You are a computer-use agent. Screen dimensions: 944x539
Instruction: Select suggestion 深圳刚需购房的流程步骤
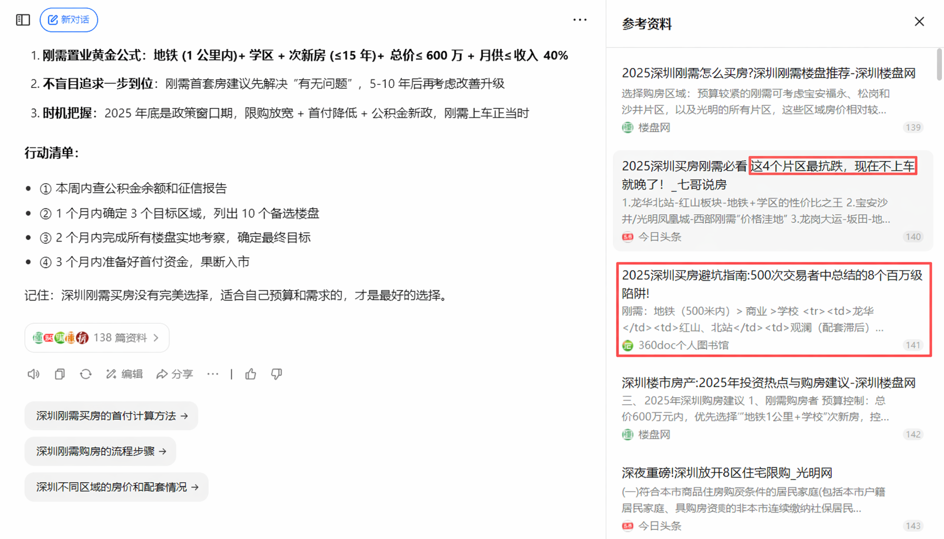coord(100,451)
